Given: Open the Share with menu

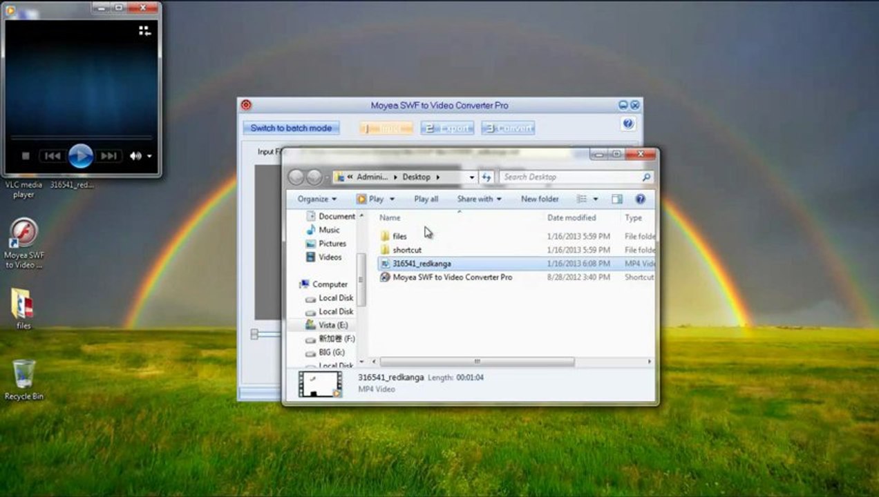Looking at the screenshot, I should (x=479, y=199).
